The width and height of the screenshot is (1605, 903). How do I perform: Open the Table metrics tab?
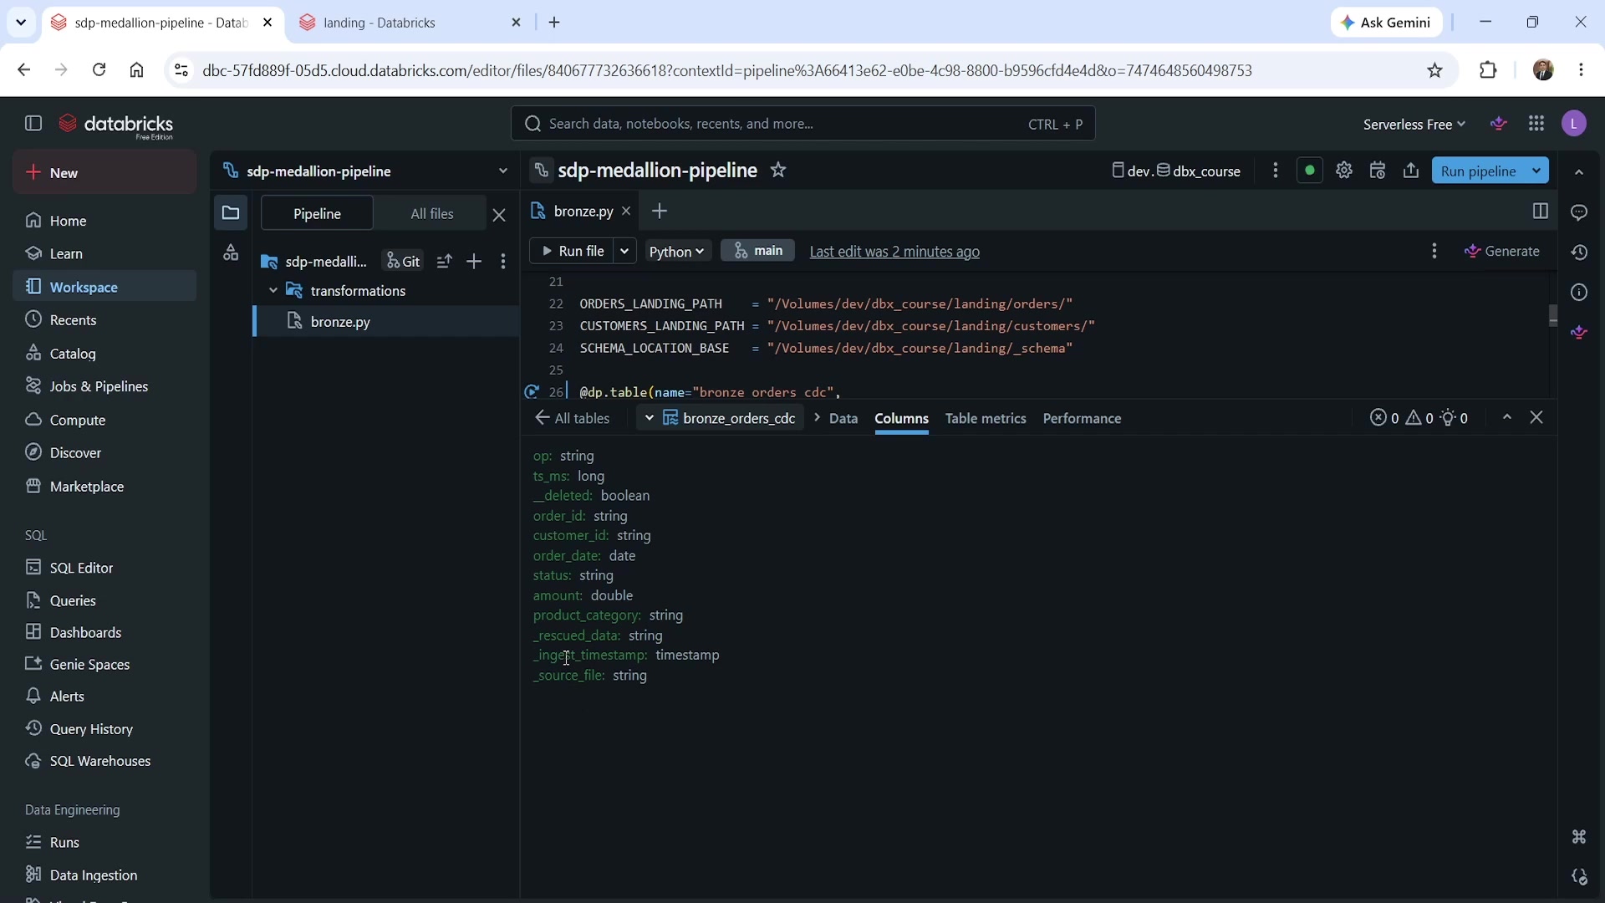coord(986,419)
